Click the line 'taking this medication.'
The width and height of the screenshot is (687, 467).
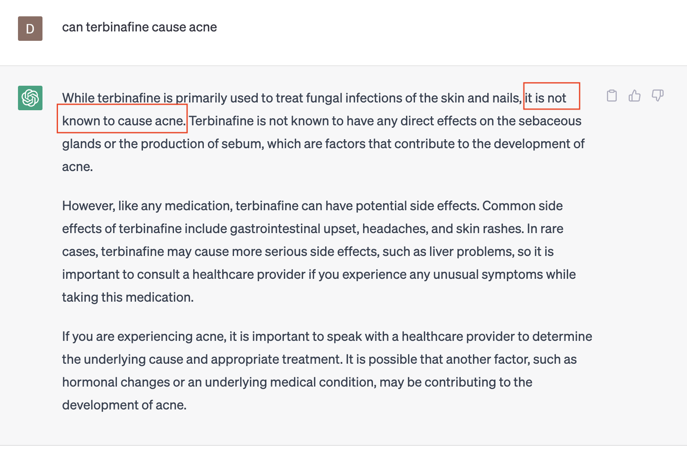(x=128, y=297)
